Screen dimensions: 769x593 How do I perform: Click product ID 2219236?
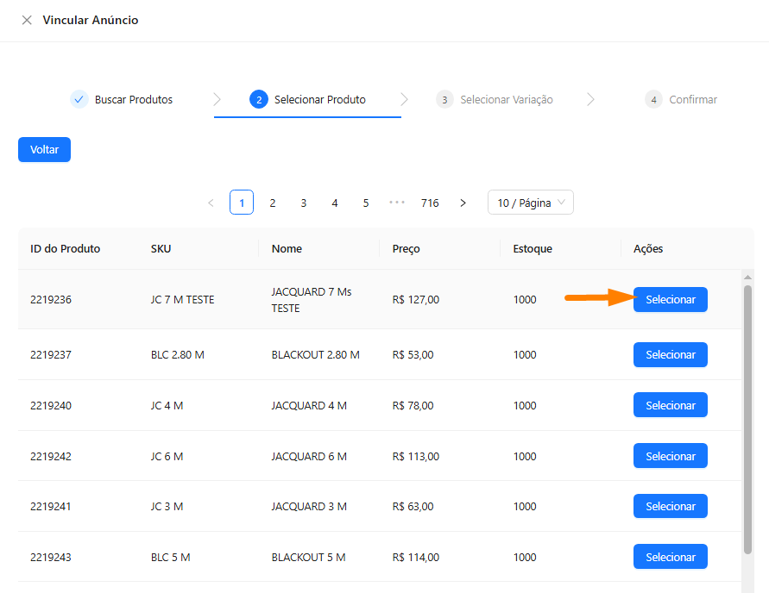click(51, 300)
